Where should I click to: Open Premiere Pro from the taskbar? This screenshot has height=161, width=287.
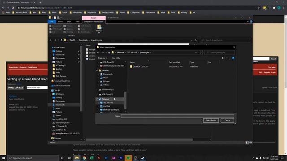pyautogui.click(x=121, y=158)
